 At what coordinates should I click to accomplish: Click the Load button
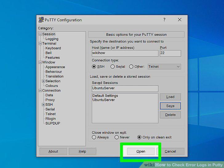(170, 97)
